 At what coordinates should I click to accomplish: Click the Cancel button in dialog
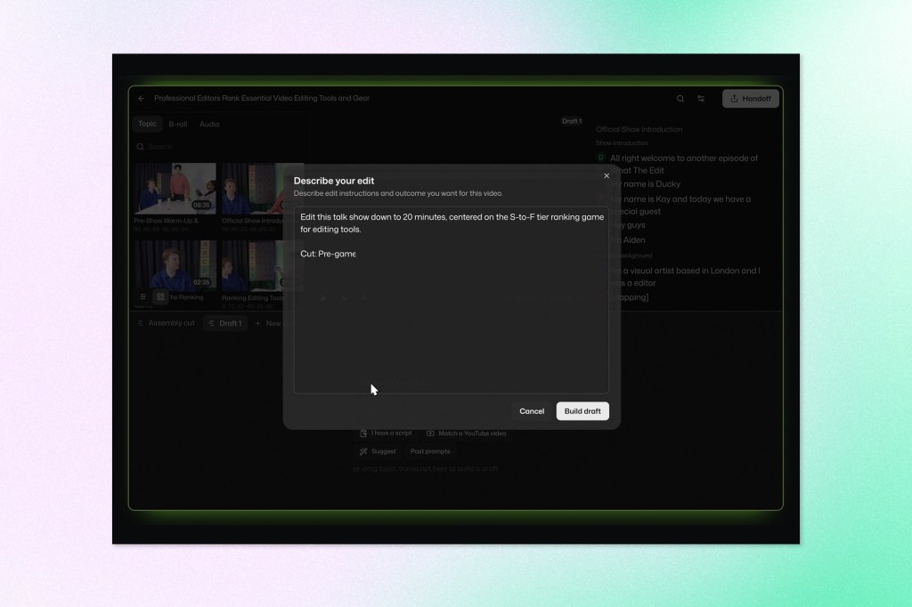(x=532, y=411)
